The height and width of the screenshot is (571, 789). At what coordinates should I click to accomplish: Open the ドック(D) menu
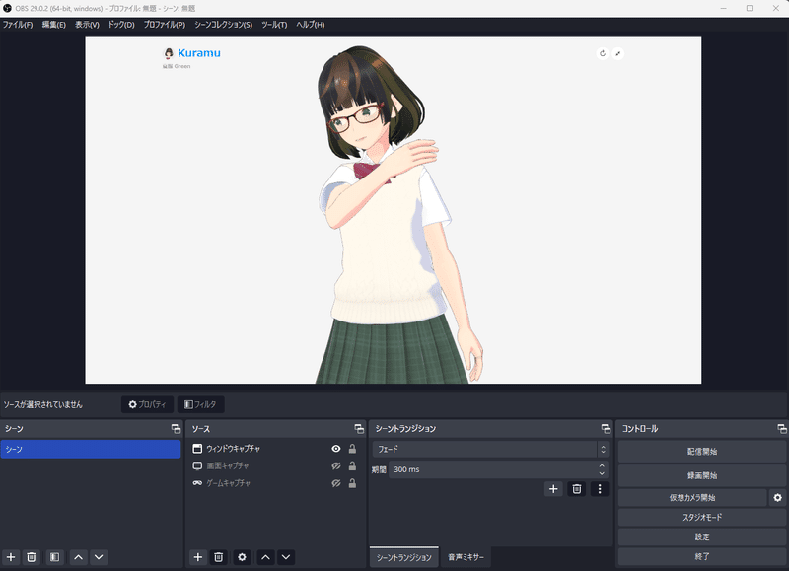click(121, 25)
